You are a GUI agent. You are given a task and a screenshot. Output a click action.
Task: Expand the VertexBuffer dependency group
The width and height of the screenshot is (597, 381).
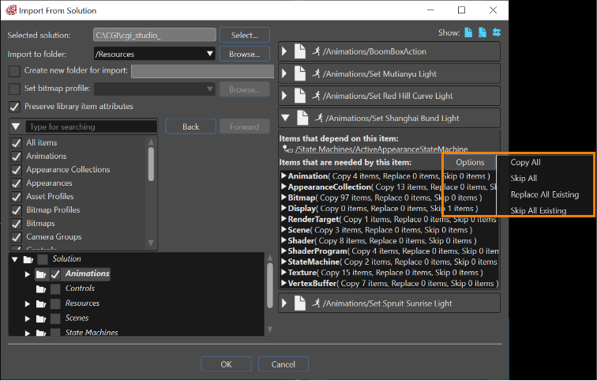point(283,283)
